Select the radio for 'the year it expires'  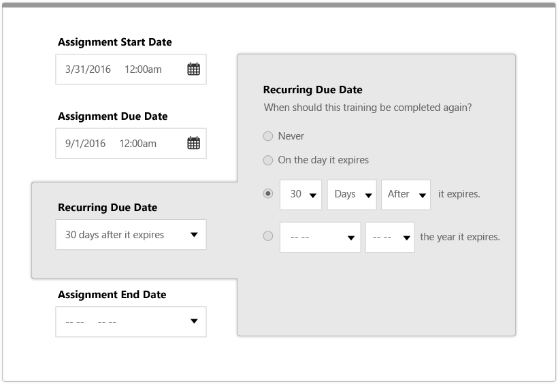[268, 236]
